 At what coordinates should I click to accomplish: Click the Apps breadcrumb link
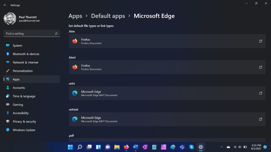tap(75, 16)
